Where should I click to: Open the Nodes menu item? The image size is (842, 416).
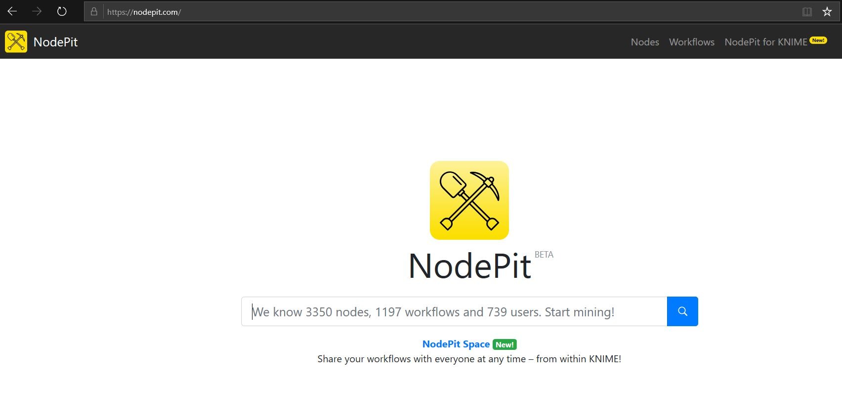(x=645, y=42)
